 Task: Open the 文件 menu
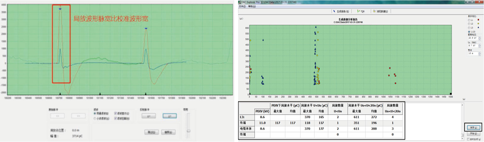coord(242,6)
